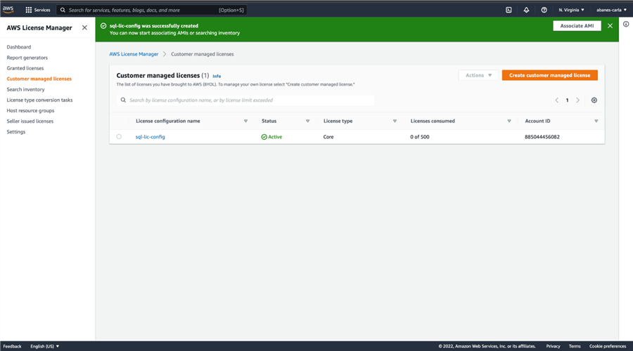Close the AWS License Manager sidebar
This screenshot has width=633, height=351.
click(x=84, y=27)
